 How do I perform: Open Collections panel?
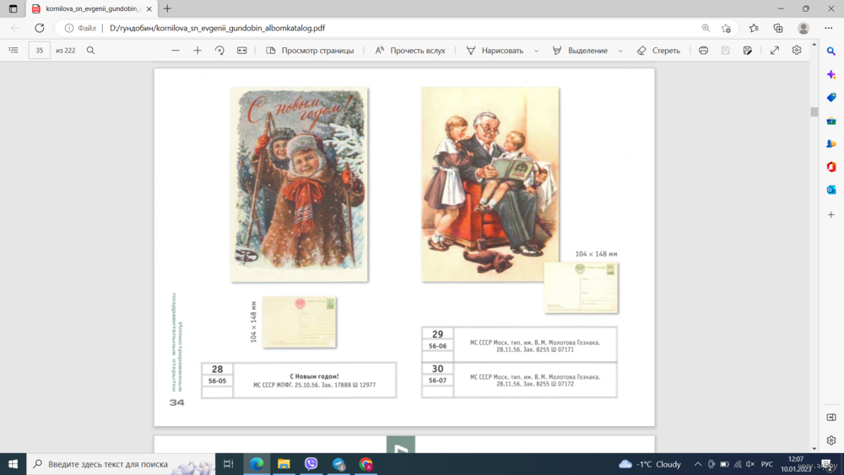coord(778,28)
